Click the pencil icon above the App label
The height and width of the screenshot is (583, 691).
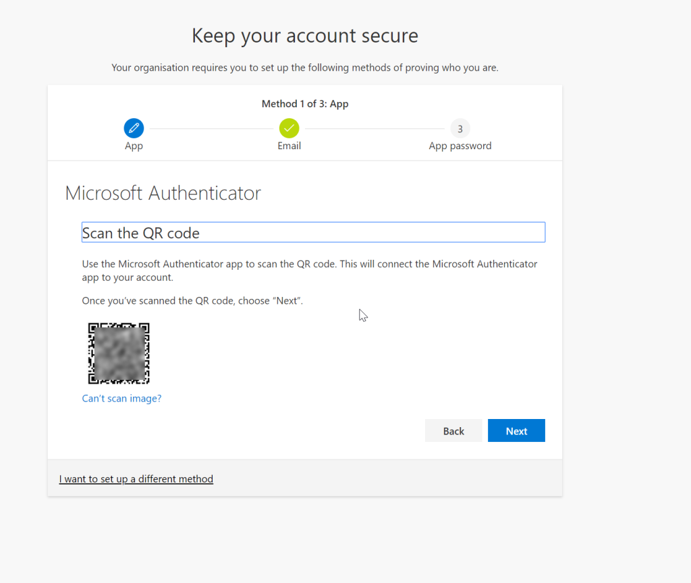pos(133,128)
